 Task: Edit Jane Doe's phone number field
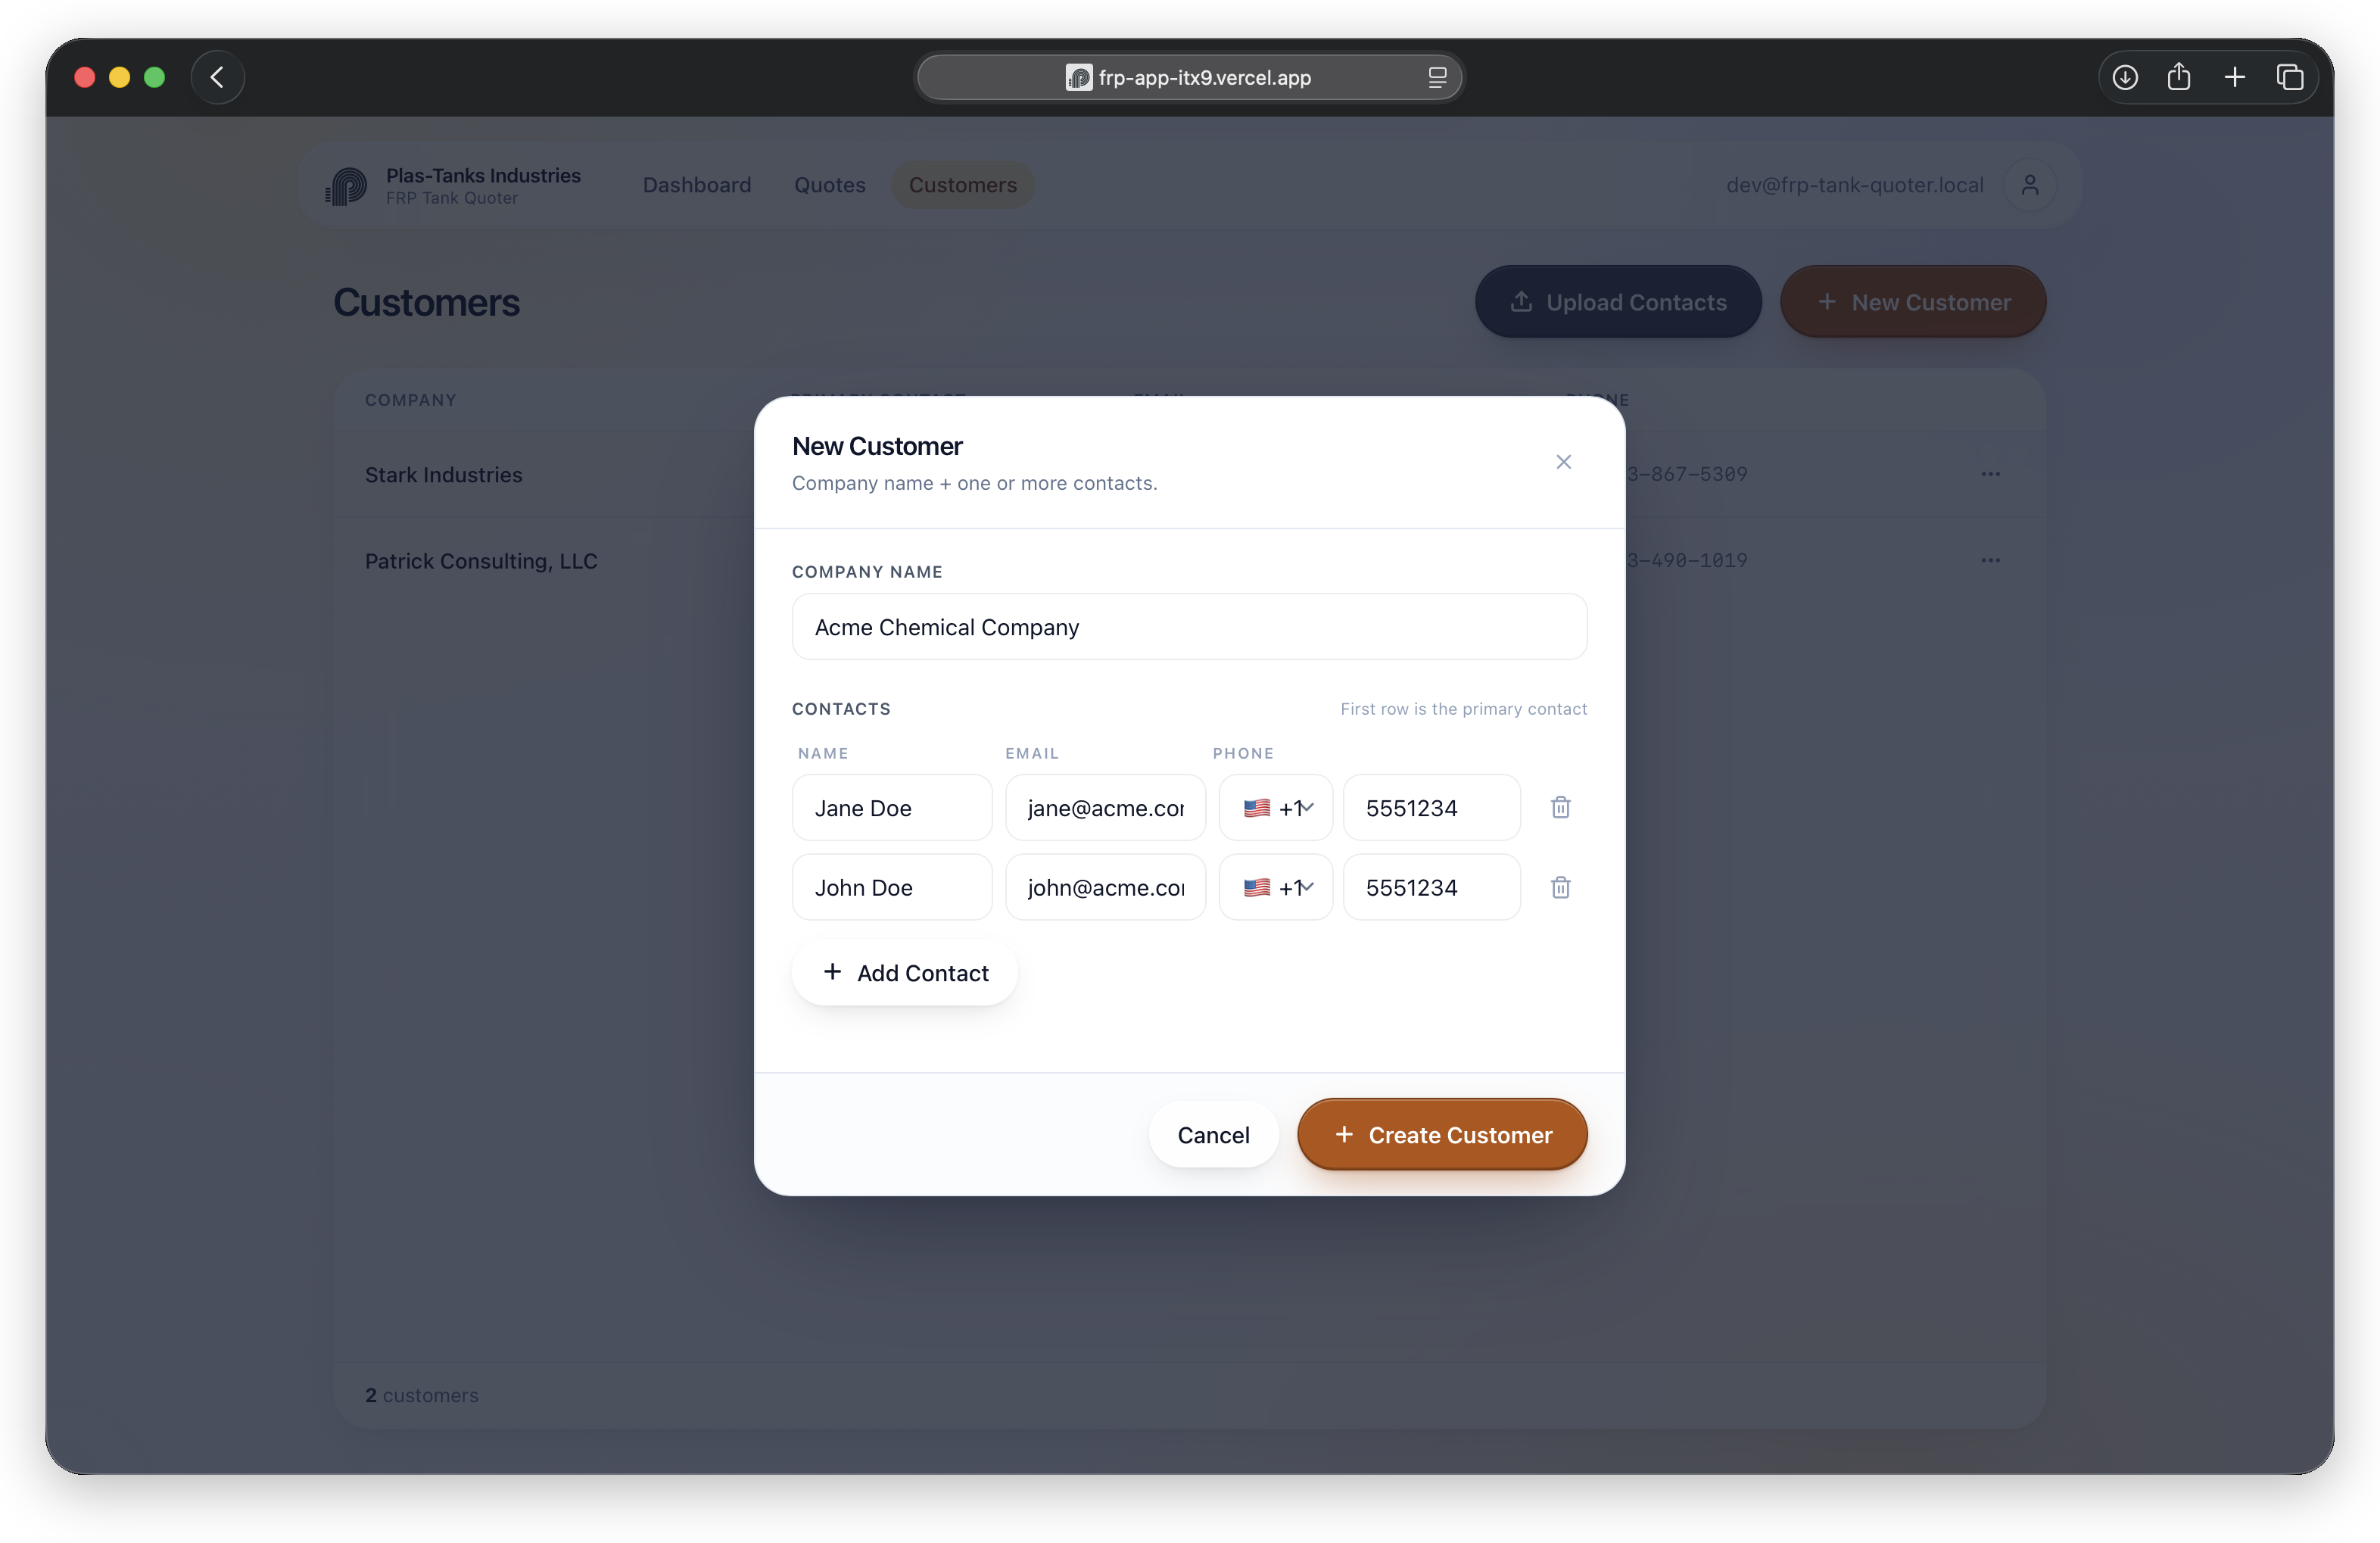(x=1432, y=807)
